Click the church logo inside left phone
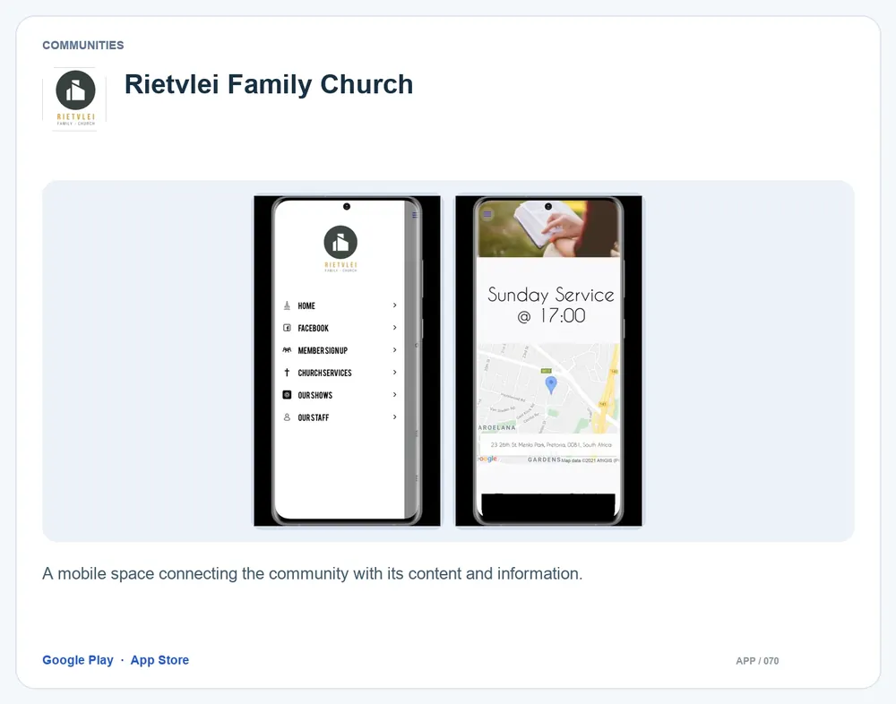The image size is (896, 704). (x=340, y=249)
